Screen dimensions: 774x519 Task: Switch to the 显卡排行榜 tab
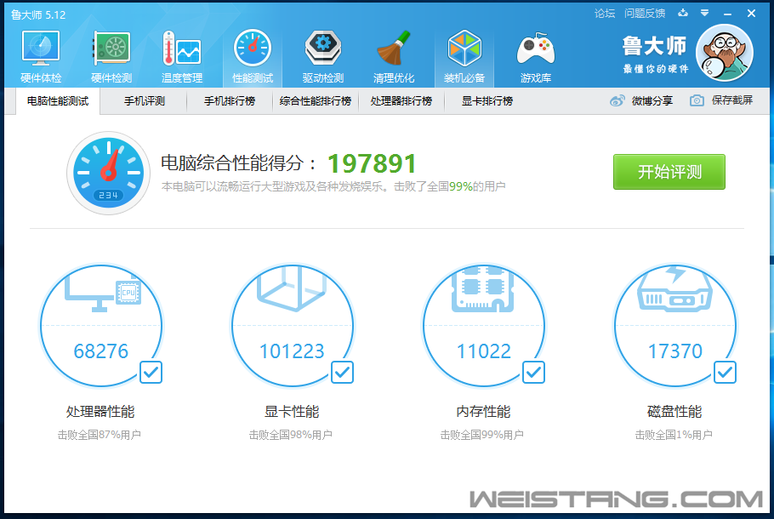[487, 100]
